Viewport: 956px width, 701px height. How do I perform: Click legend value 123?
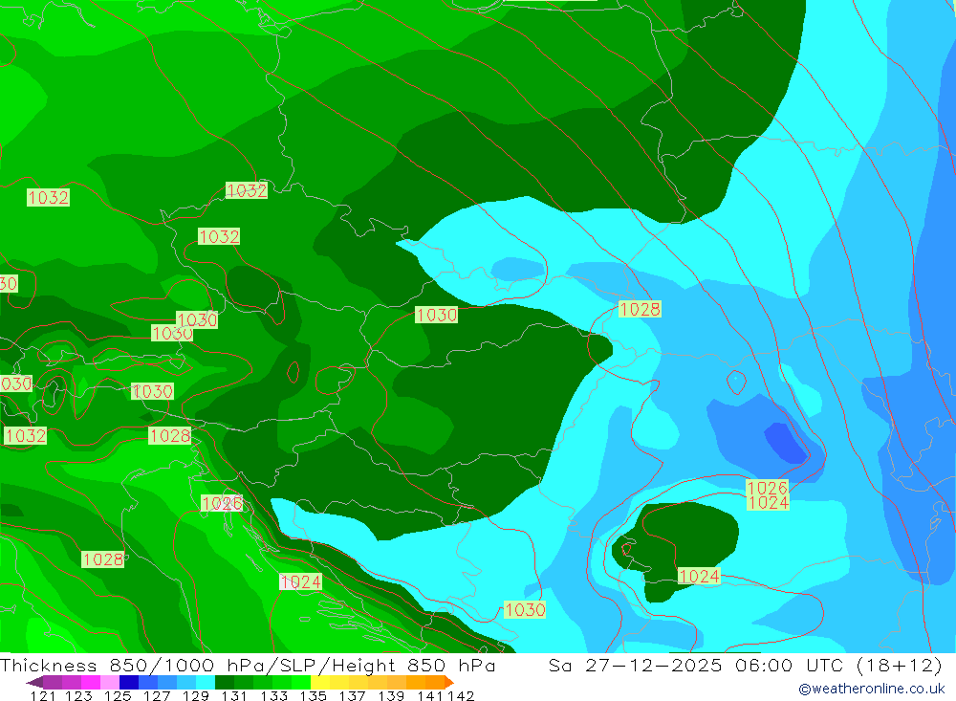click(78, 695)
